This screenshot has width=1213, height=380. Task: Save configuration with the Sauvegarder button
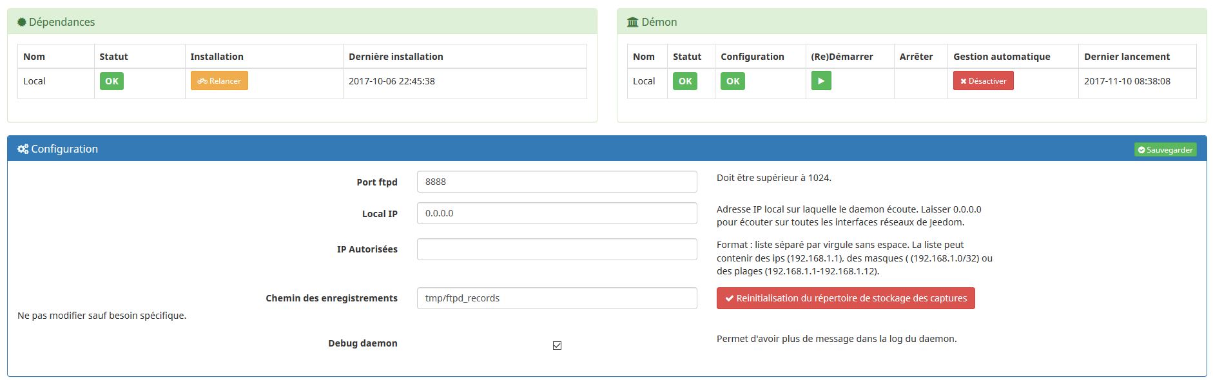(x=1165, y=149)
